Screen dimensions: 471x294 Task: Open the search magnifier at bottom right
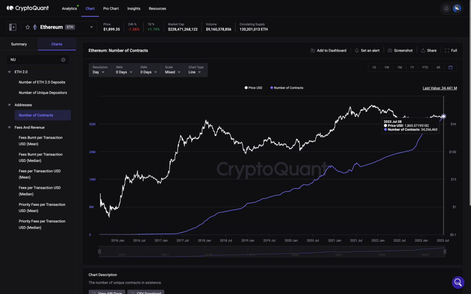coord(458,282)
